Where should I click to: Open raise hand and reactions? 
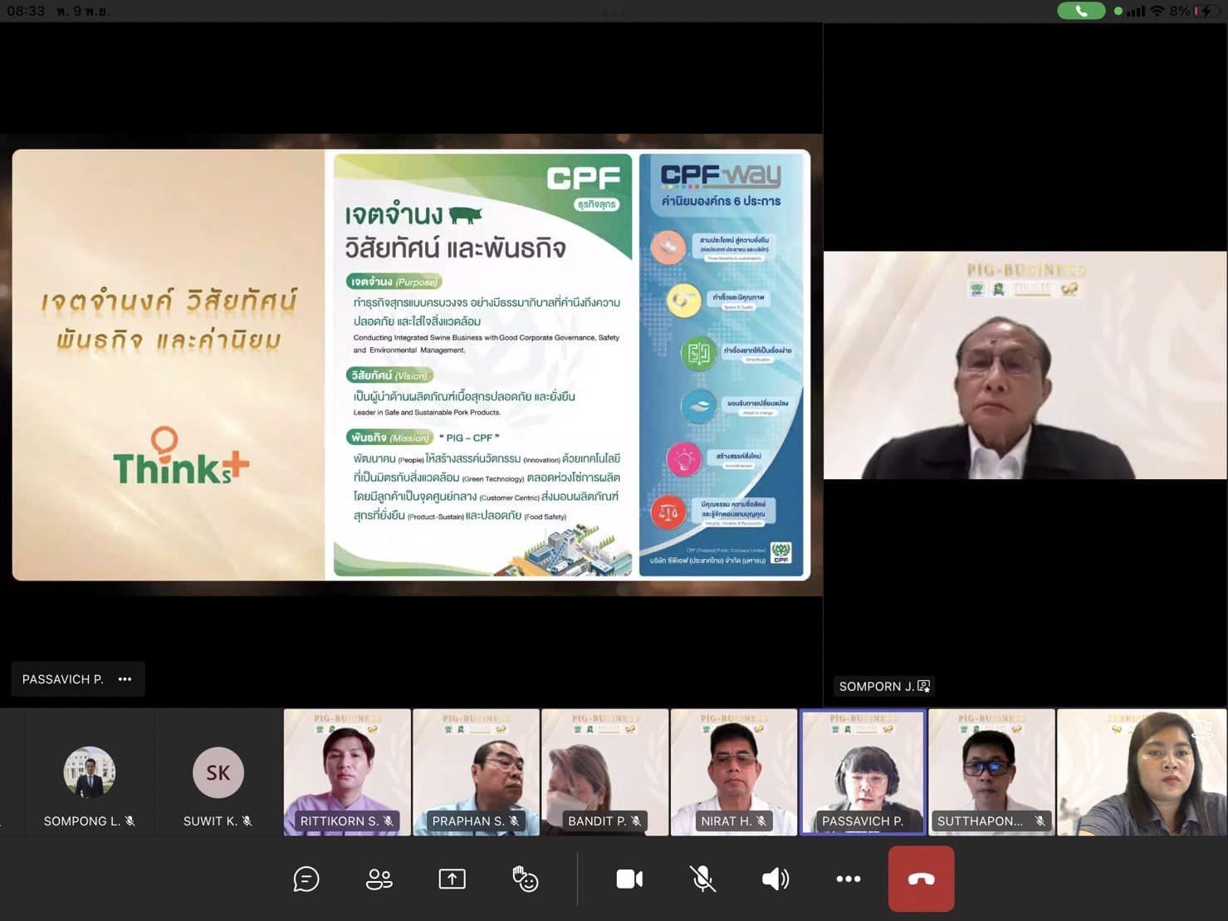[x=525, y=879]
